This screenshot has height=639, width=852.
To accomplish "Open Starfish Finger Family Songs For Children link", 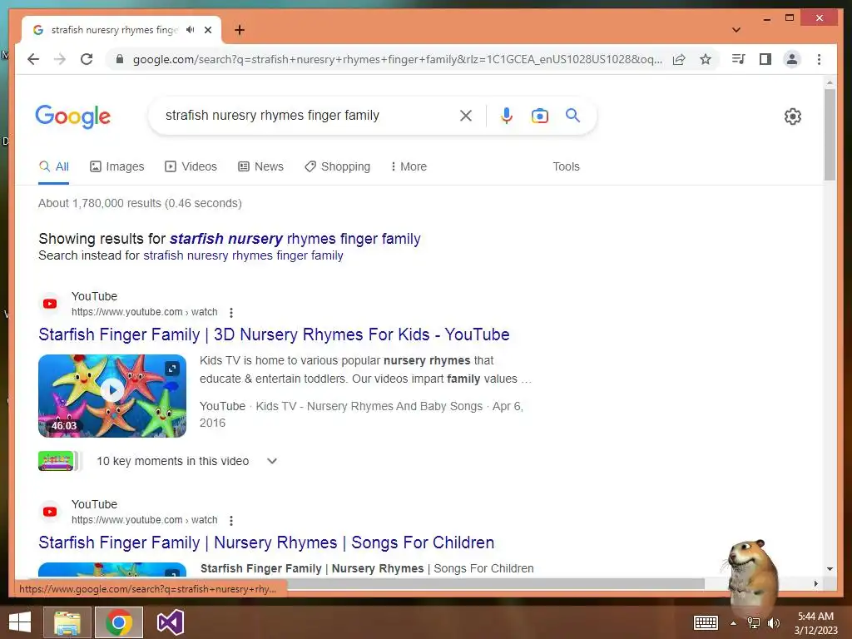I will [x=266, y=542].
